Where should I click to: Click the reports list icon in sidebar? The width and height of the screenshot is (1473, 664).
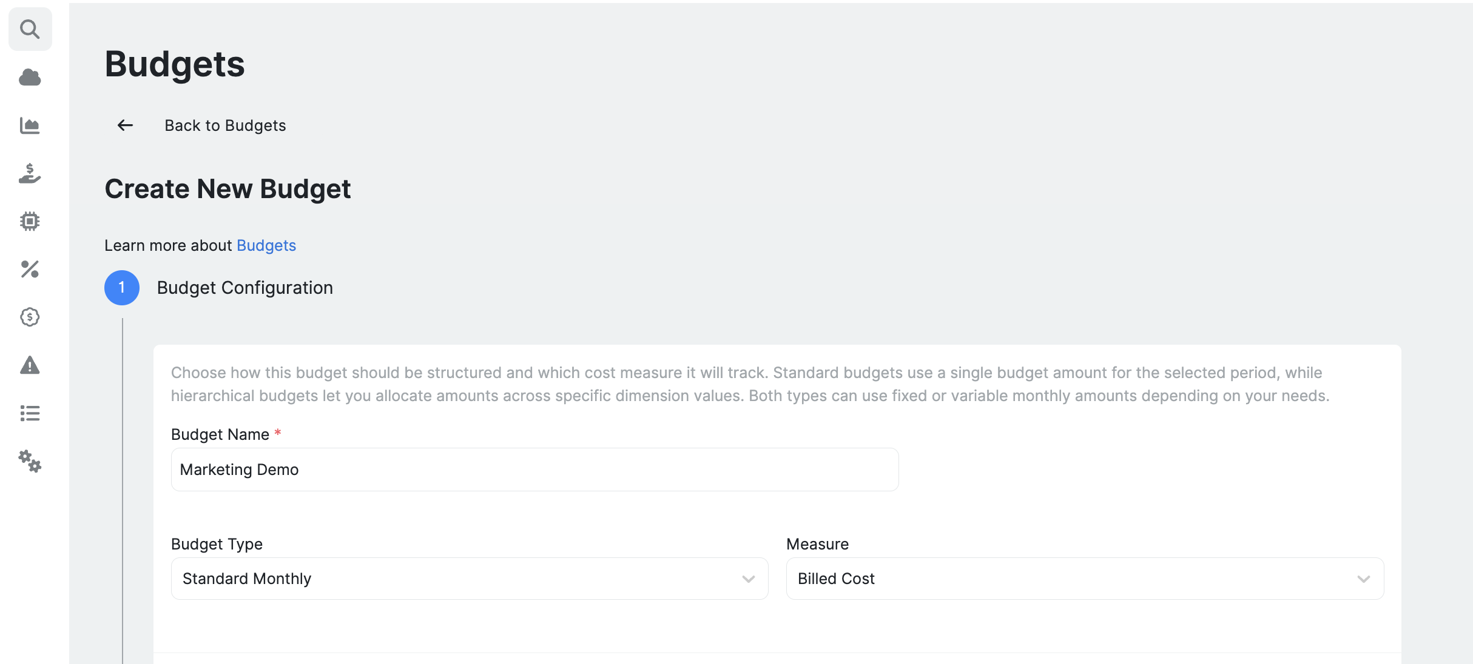[30, 414]
